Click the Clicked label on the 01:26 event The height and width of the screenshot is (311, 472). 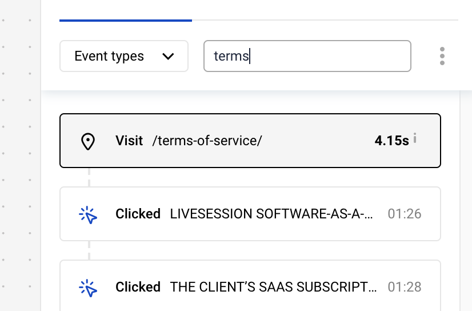(x=138, y=214)
